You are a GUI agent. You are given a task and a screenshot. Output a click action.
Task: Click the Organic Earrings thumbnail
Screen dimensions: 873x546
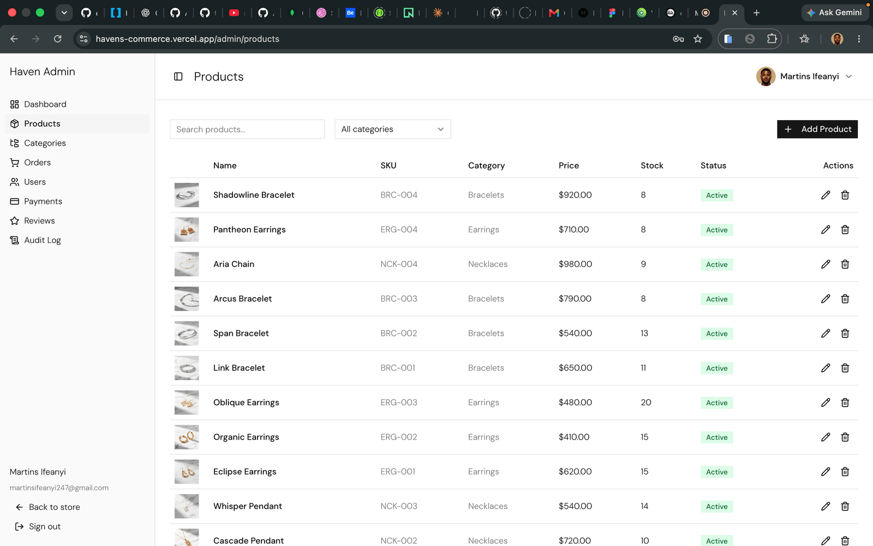tap(187, 437)
